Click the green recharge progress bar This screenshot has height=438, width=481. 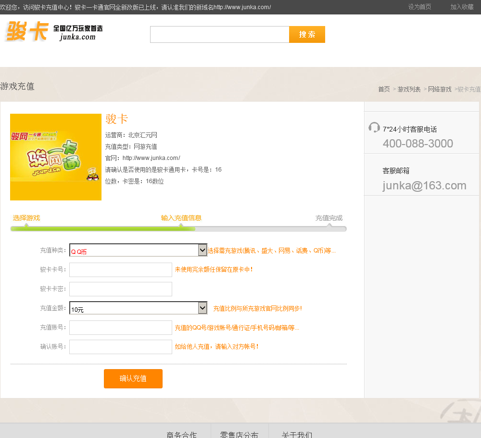(x=103, y=229)
